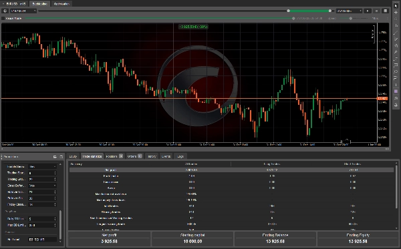Click the Long trades column header
This screenshot has width=401, height=249.
[271, 164]
